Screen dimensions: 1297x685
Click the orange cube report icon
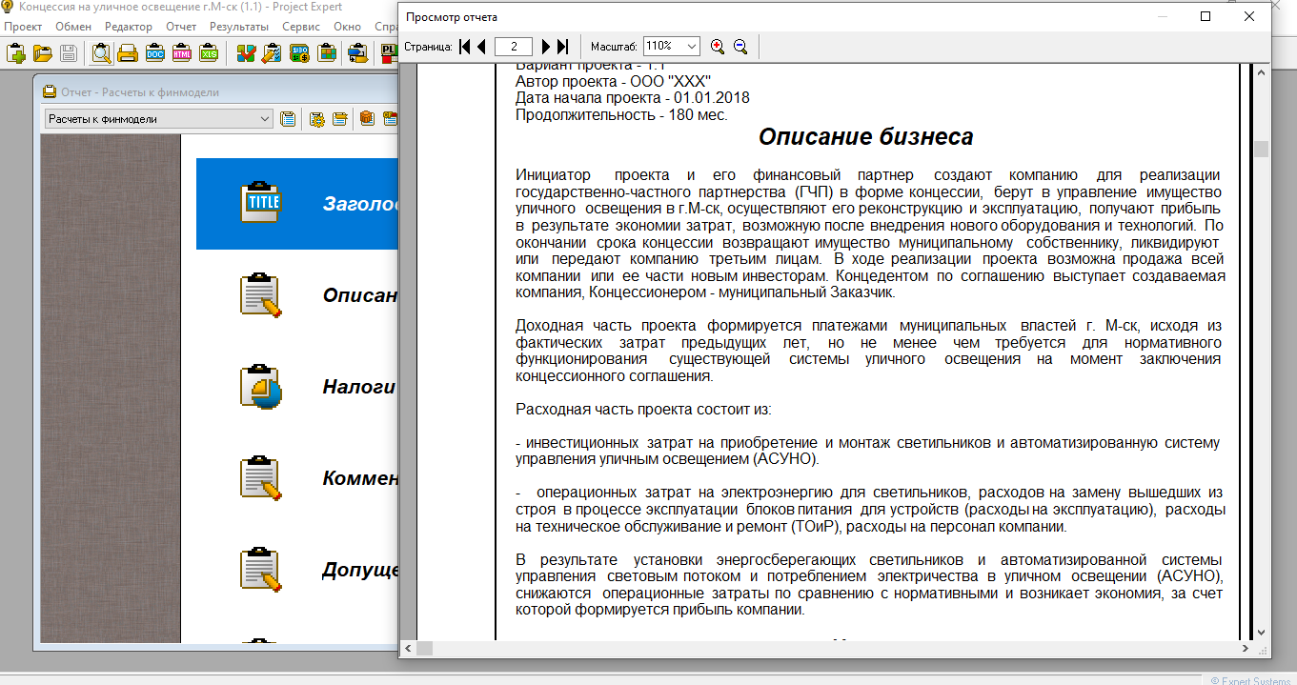coord(367,119)
